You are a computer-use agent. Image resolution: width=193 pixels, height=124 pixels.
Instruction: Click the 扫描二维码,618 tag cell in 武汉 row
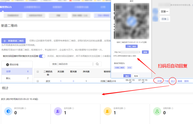coord(108,81)
